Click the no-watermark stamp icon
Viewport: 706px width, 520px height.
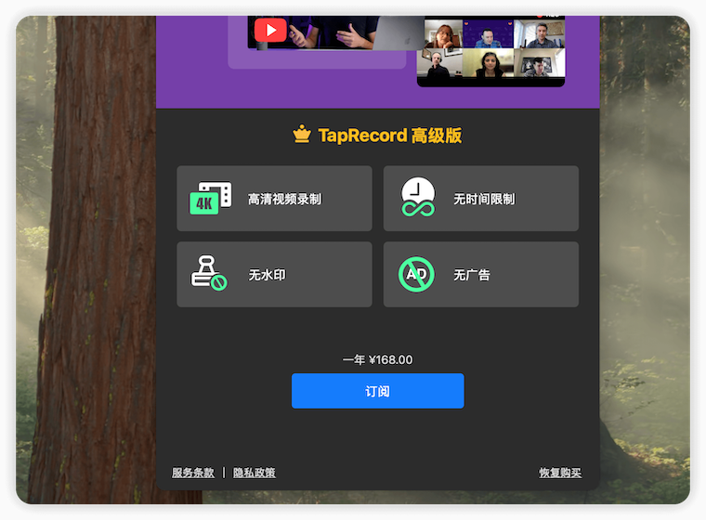point(209,275)
